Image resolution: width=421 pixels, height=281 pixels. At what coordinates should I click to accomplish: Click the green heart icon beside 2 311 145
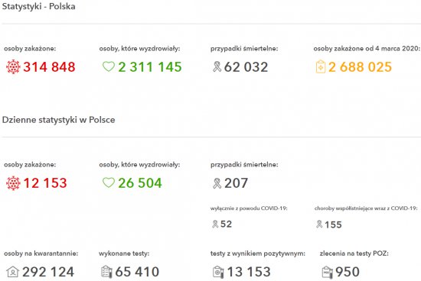[x=109, y=66]
